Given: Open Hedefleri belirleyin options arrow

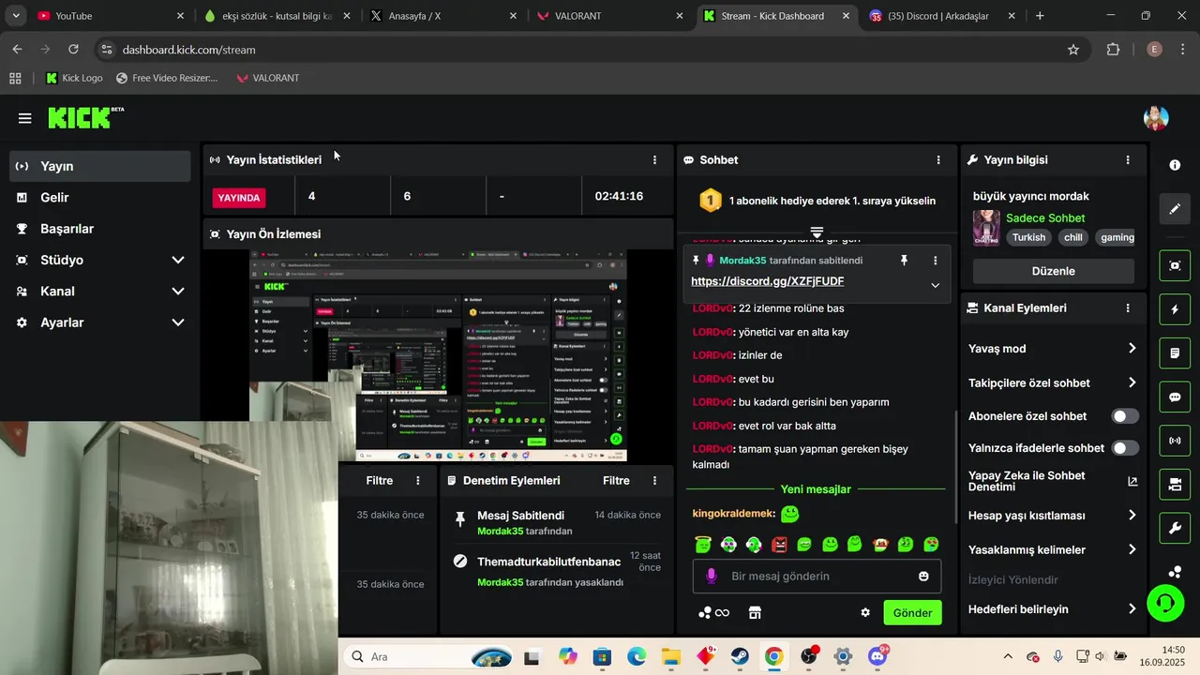Looking at the screenshot, I should [x=1132, y=608].
